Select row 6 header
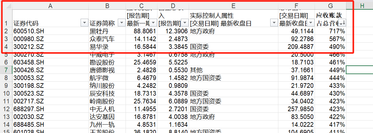This screenshot has width=373, height=133. tap(6, 62)
